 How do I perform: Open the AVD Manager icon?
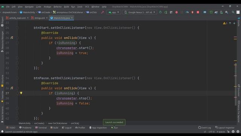pyautogui.click(x=221, y=12)
